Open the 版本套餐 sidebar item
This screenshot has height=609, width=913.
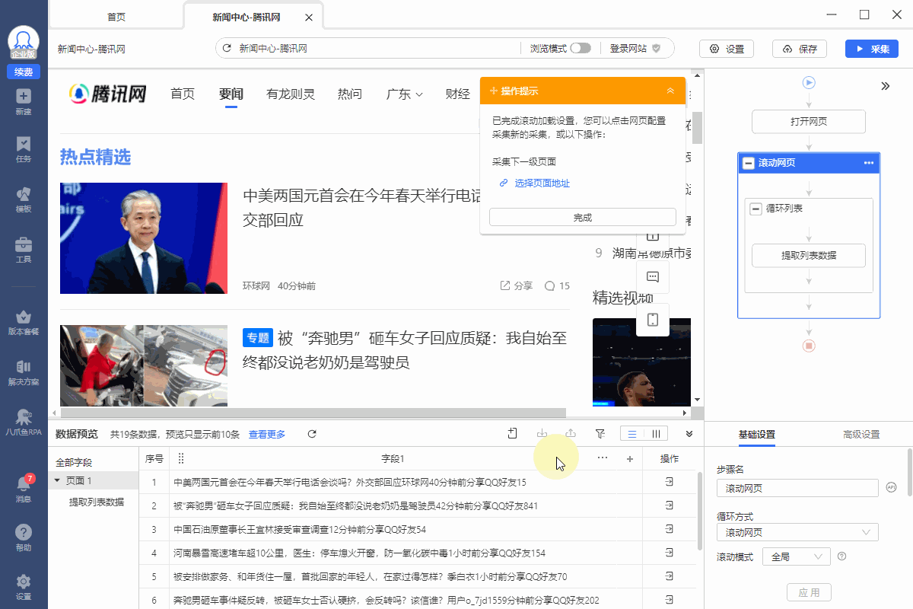tap(24, 323)
